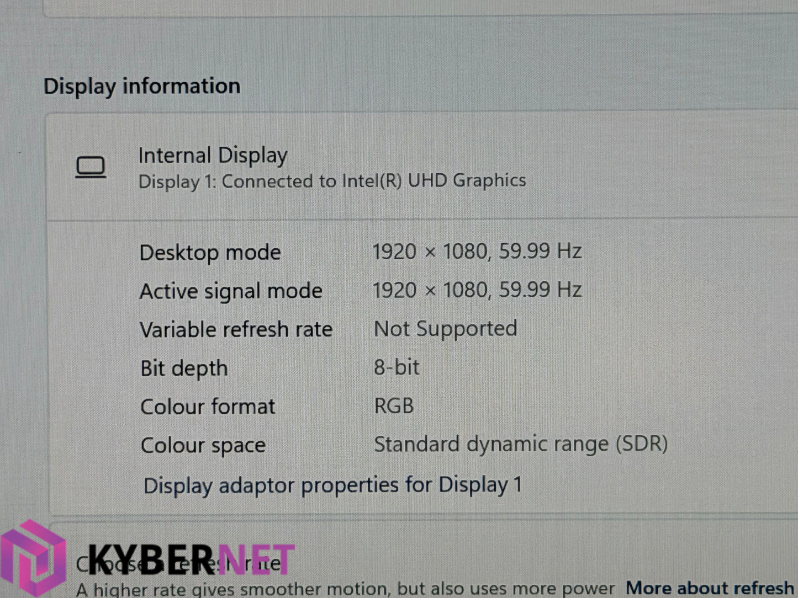The height and width of the screenshot is (598, 798).
Task: Open Display adaptor properties for Display 1
Action: 332,485
